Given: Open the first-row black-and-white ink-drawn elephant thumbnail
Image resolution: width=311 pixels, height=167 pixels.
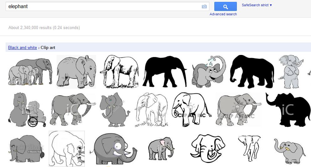Looking at the screenshot, I should pyautogui.click(x=119, y=71).
